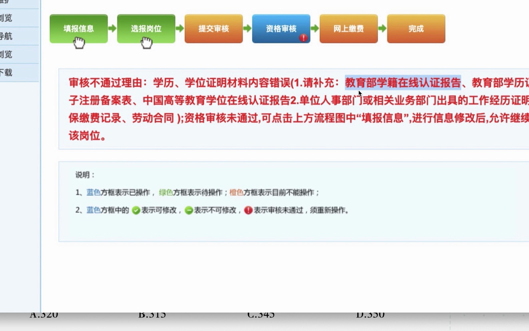Viewport: 529px width, 331px height.
Task: Click the arrow between 资格审核 and 网上缴费
Action: [x=315, y=29]
